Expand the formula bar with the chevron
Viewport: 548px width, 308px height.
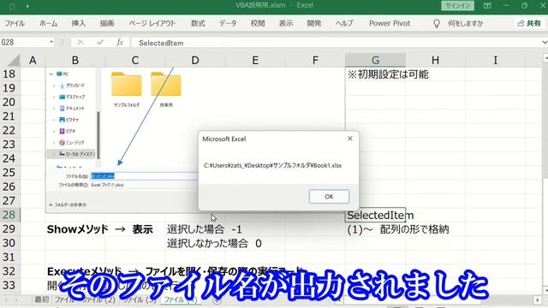point(545,42)
